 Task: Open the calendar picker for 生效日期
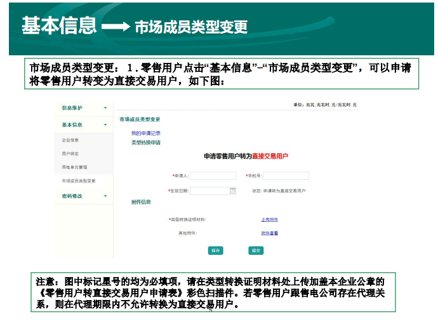coord(233,191)
